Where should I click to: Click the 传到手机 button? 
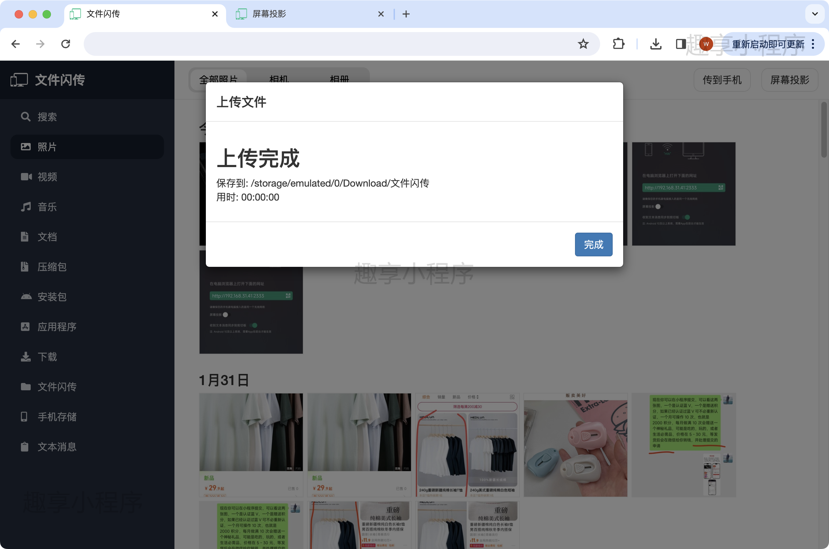pos(722,80)
